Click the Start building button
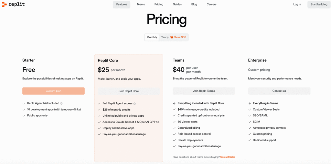331x164 pixels. coord(319,5)
